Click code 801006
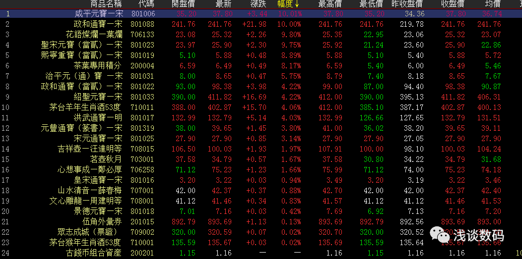The height and width of the screenshot is (259, 522). (x=143, y=14)
